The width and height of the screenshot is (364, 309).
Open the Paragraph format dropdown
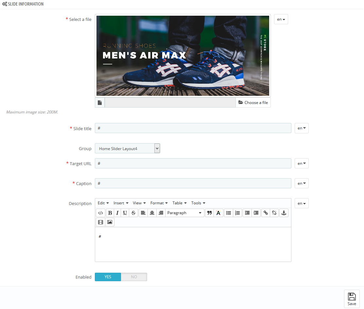click(x=185, y=213)
